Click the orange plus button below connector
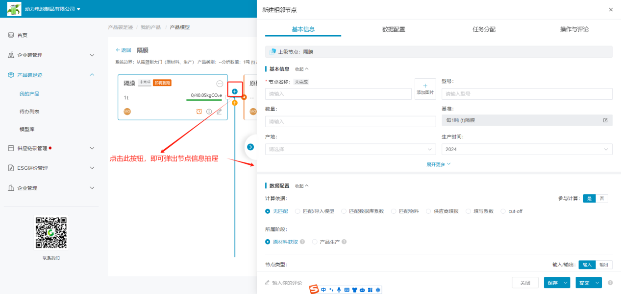Viewport: 621px width, 294px height. click(235, 103)
